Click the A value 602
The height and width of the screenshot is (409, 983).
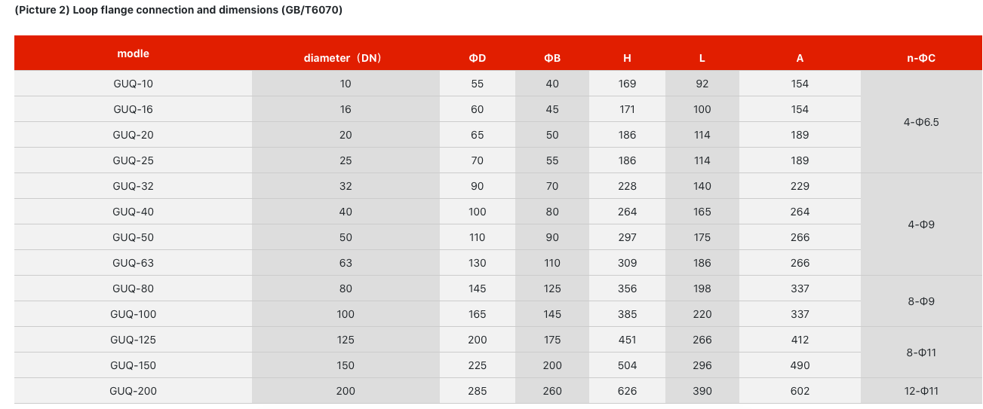click(x=800, y=391)
